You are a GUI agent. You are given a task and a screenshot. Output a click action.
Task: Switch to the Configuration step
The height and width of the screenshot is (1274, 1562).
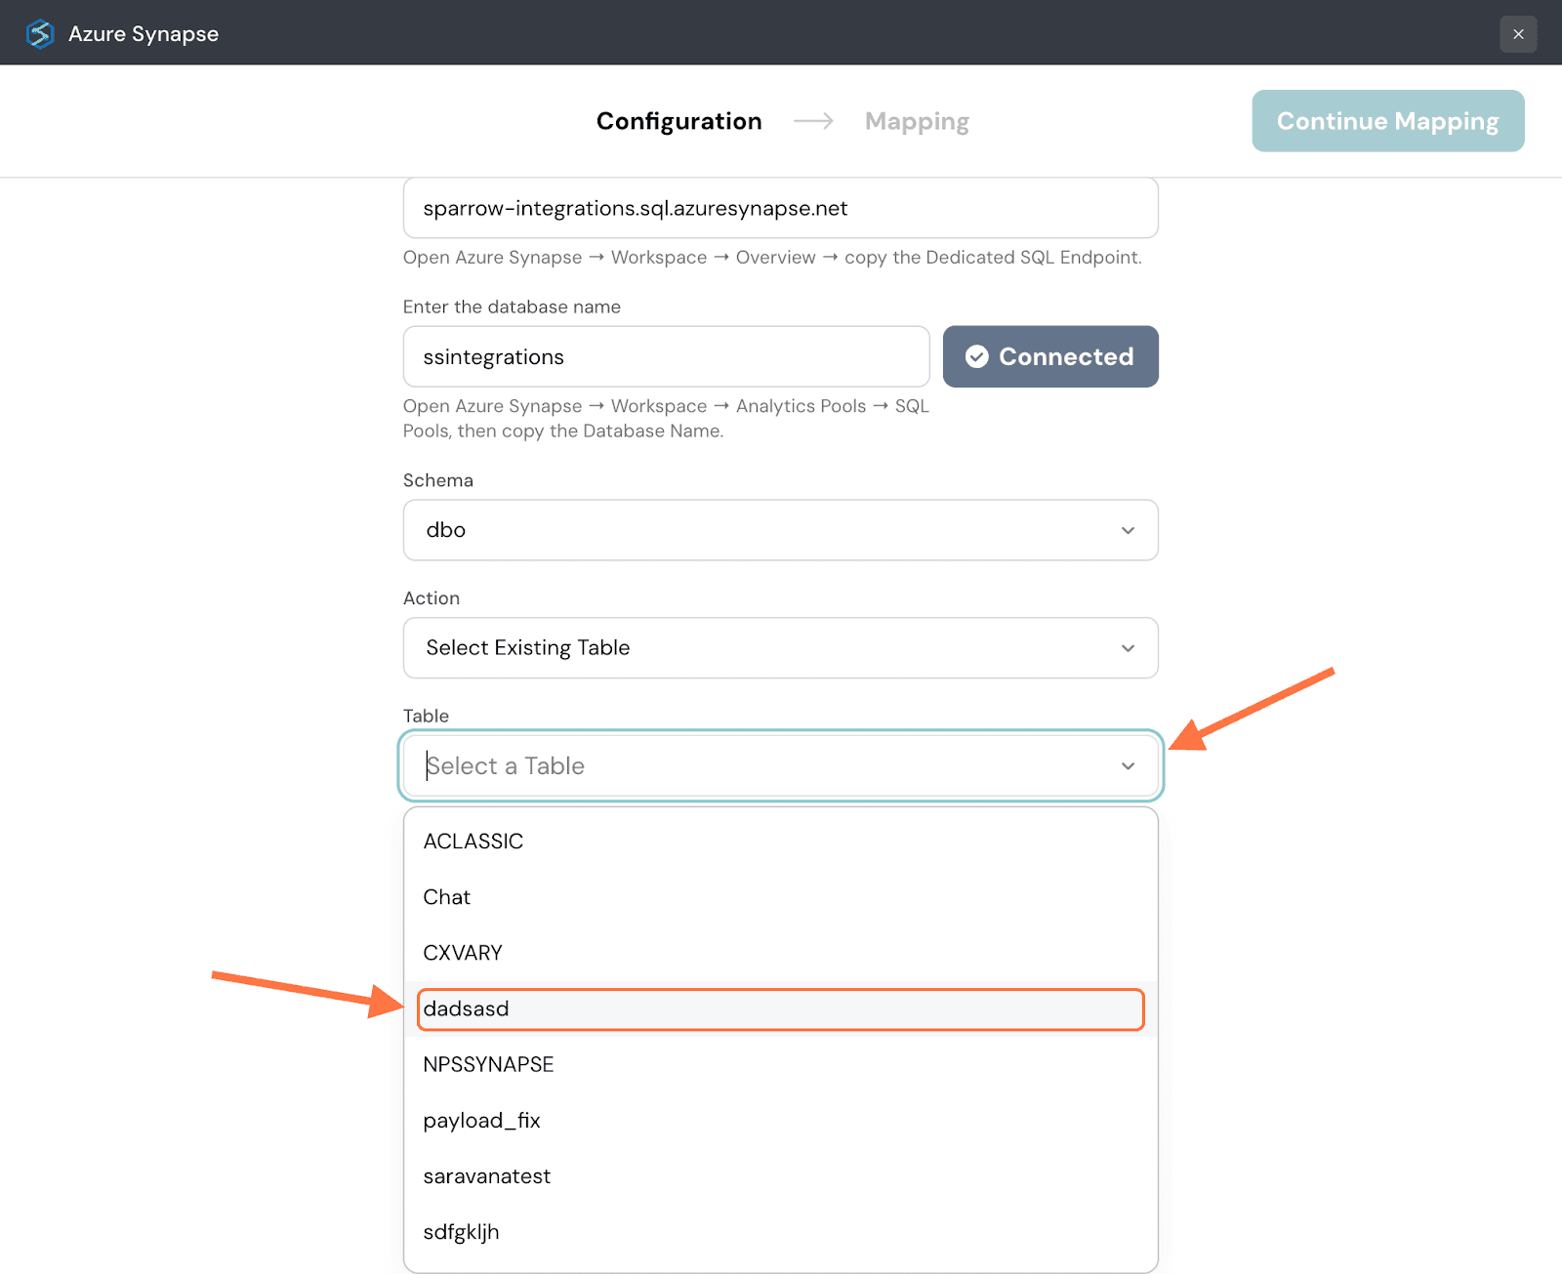[x=678, y=121]
